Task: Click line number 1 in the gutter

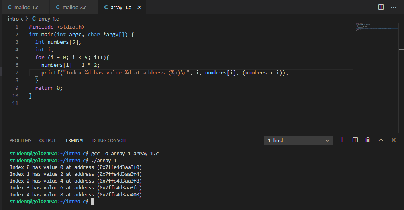Action: pos(17,27)
